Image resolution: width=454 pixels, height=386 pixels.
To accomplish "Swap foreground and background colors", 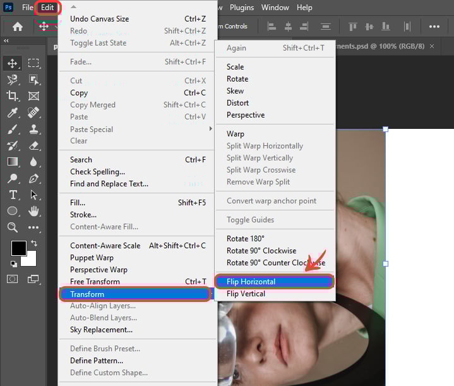I will point(34,243).
